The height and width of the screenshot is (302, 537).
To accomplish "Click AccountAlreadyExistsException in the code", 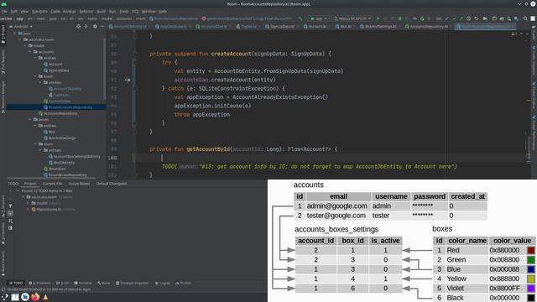I will (277, 97).
